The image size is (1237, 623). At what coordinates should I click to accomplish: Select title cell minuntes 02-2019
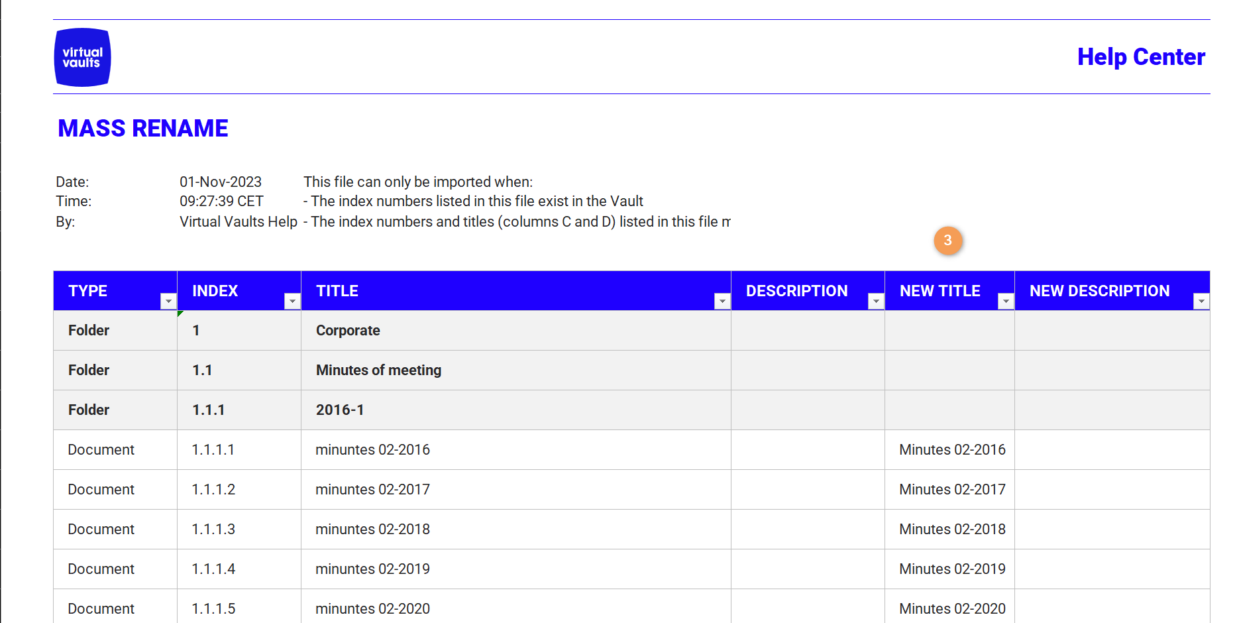[516, 569]
